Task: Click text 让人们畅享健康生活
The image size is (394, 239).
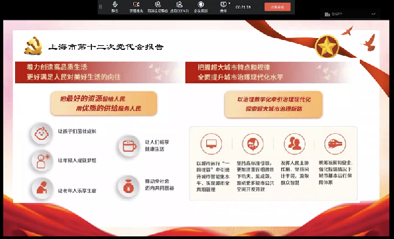Action: [157, 146]
